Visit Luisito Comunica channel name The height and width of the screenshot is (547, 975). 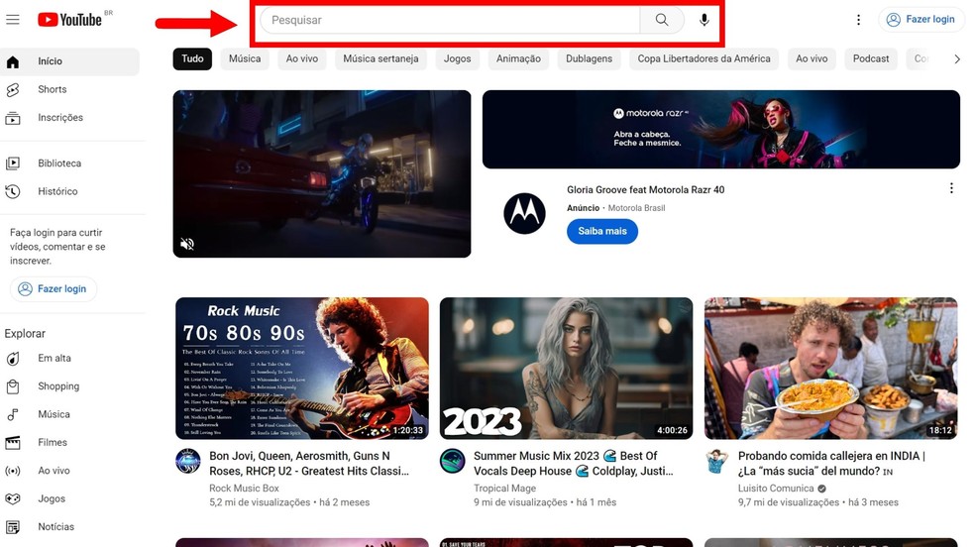pos(776,489)
